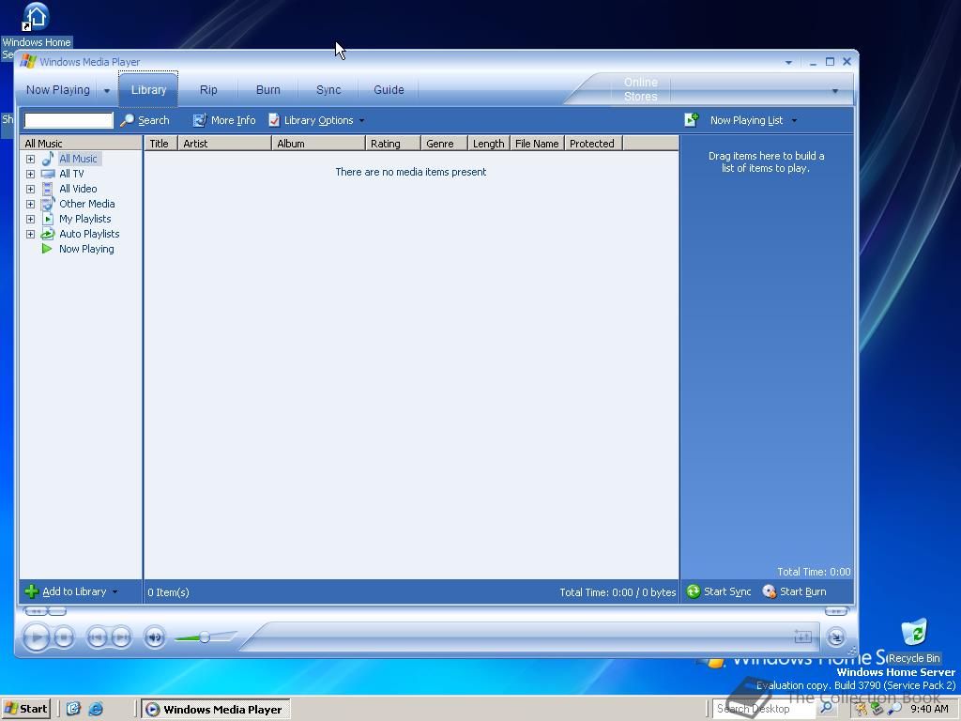The image size is (961, 721).
Task: Mute the sound with speaker button
Action: [x=155, y=637]
